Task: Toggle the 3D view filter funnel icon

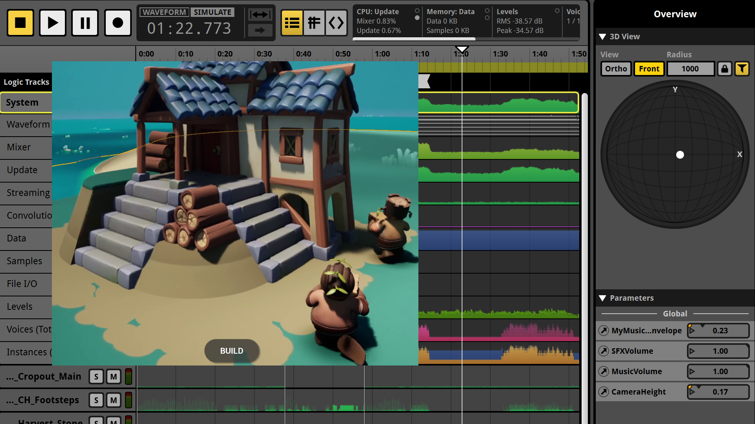Action: [x=742, y=69]
